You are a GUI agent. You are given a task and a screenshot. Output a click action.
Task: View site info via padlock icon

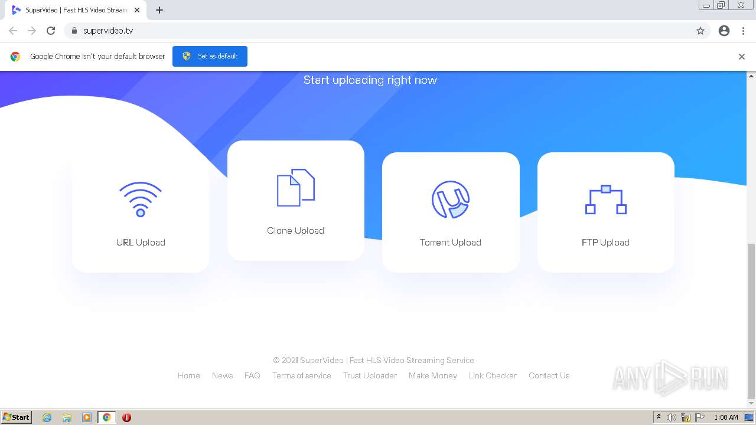coord(74,31)
